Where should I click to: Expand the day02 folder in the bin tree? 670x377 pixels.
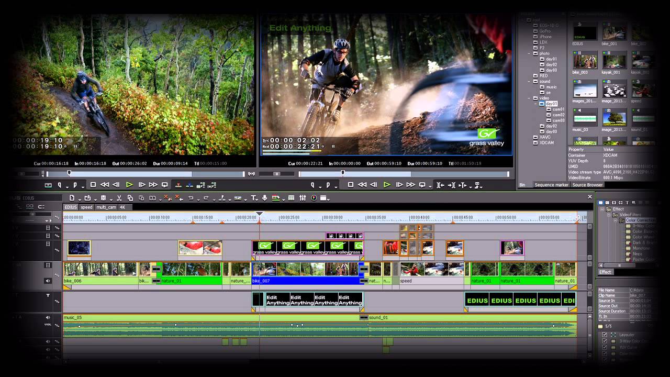(551, 126)
